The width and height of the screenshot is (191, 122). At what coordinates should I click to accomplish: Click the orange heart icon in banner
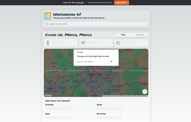[x=73, y=3]
